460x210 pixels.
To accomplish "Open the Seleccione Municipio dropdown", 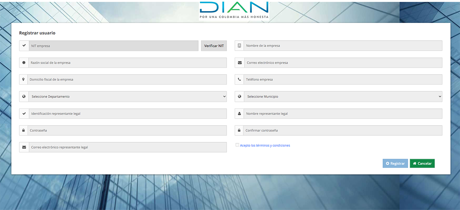I will tap(343, 97).
